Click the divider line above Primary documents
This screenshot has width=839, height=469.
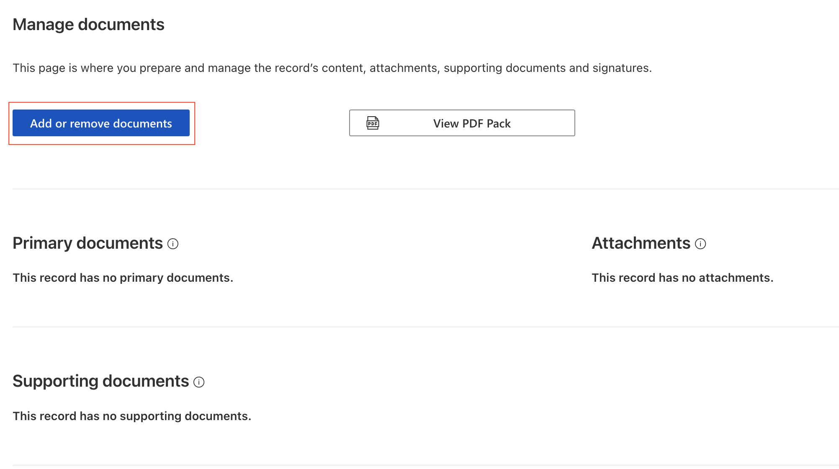tap(419, 189)
